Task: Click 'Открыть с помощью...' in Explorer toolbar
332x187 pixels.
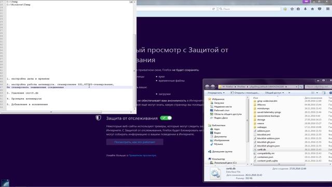Action: tap(245, 93)
